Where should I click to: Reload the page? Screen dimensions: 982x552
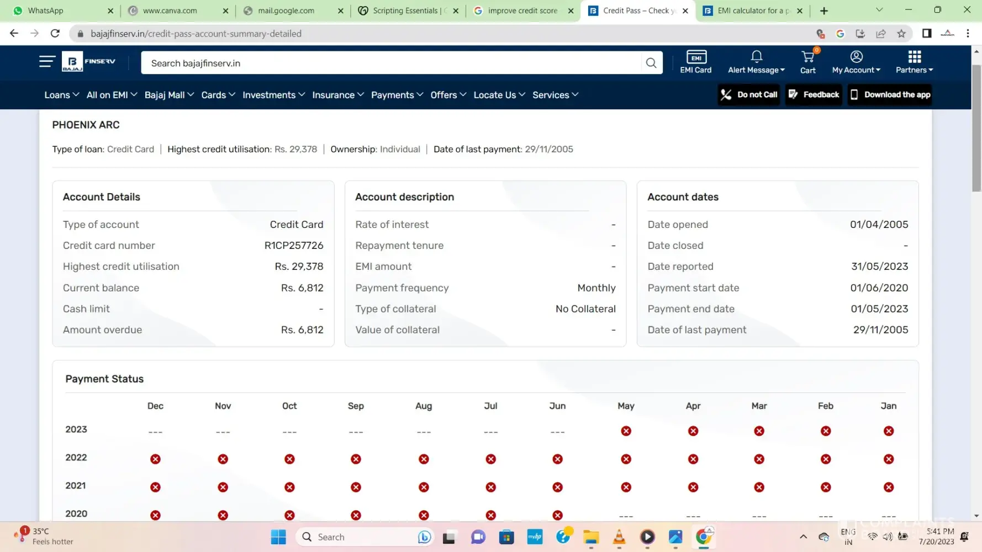[x=55, y=34]
